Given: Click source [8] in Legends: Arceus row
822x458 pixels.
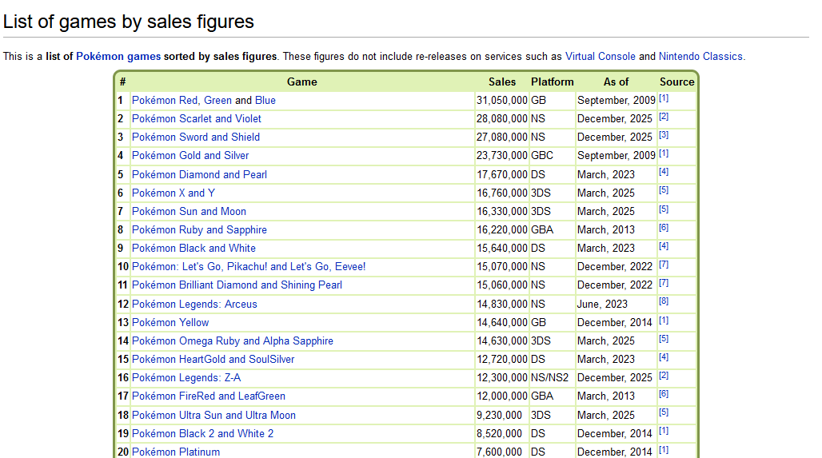Looking at the screenshot, I should pos(664,301).
